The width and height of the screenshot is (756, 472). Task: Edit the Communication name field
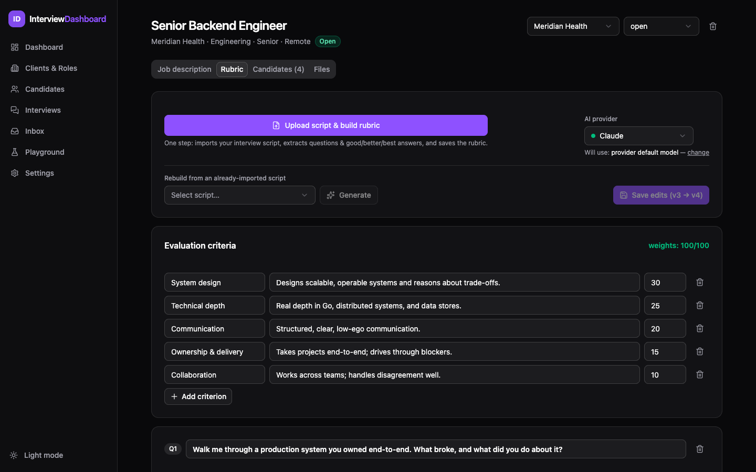[215, 328]
